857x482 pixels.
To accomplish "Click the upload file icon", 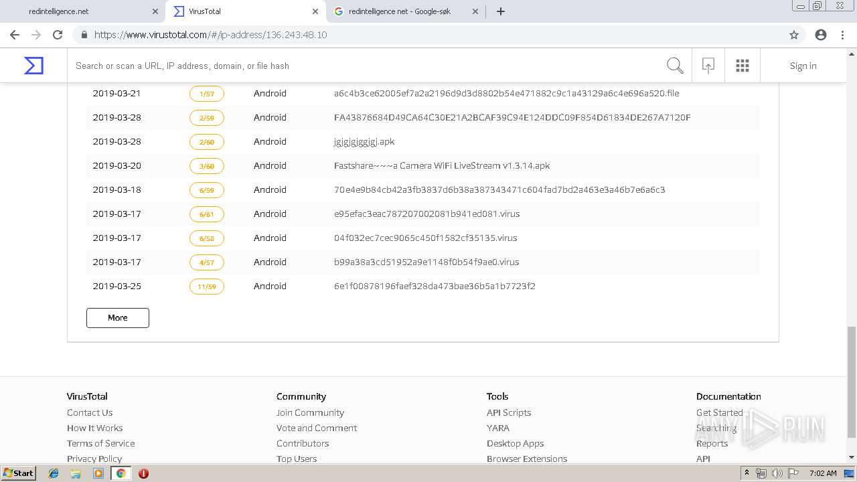I will click(x=708, y=66).
